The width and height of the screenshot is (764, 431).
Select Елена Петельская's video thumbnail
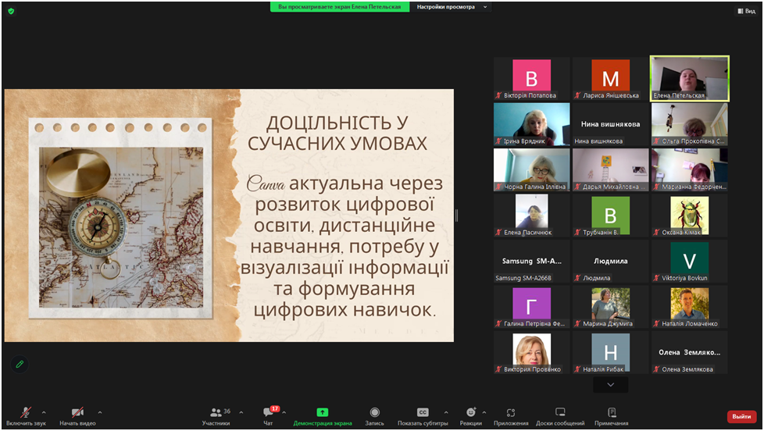pos(689,78)
